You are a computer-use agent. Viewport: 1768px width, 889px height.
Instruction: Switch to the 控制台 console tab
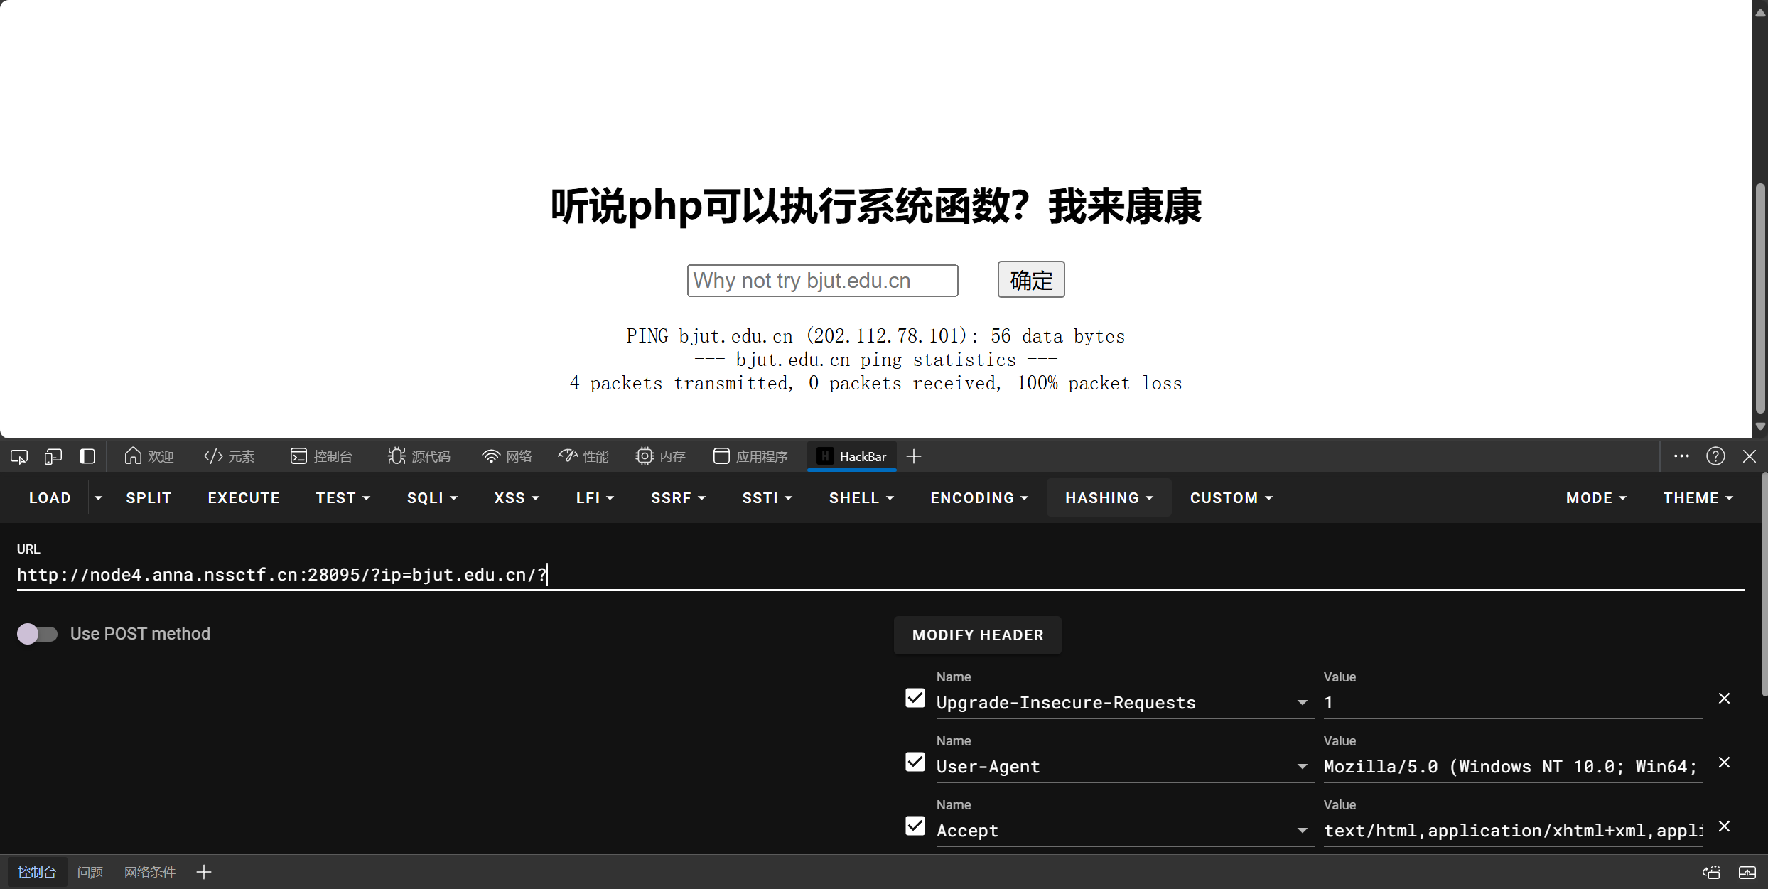click(x=322, y=456)
